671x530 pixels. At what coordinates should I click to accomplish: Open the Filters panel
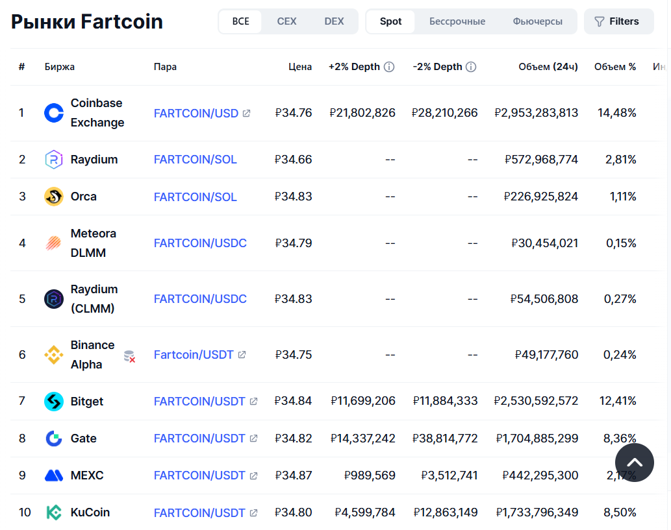coord(617,21)
